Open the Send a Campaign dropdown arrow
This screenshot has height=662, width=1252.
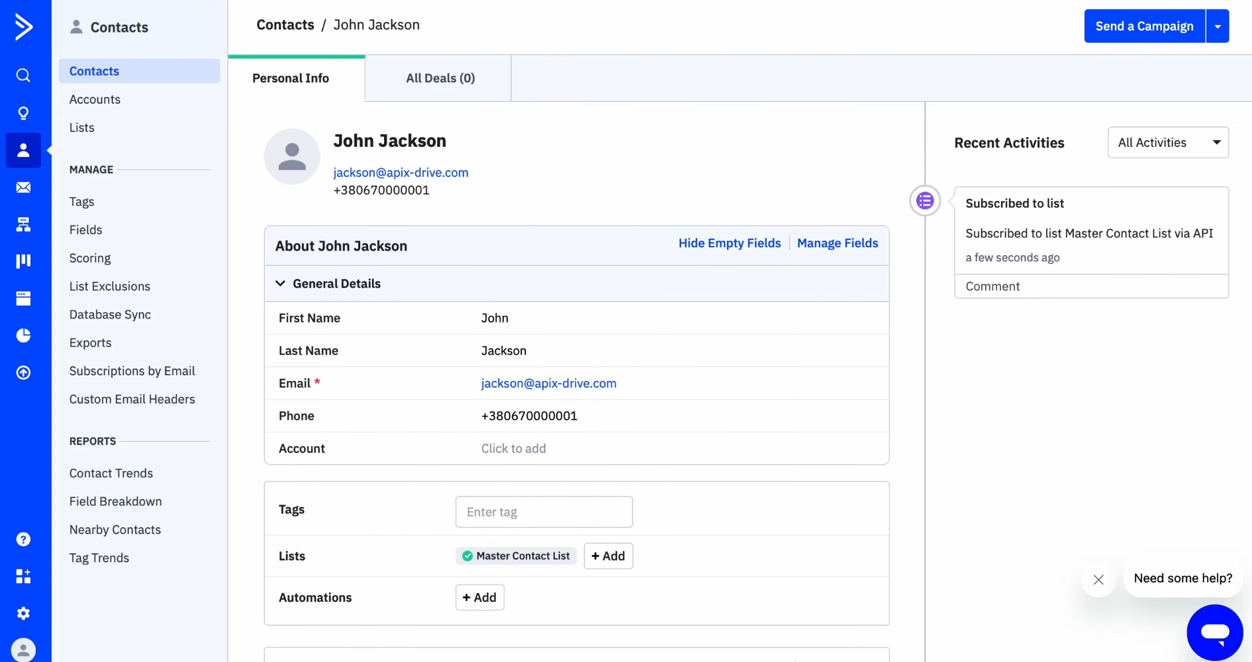pos(1218,26)
